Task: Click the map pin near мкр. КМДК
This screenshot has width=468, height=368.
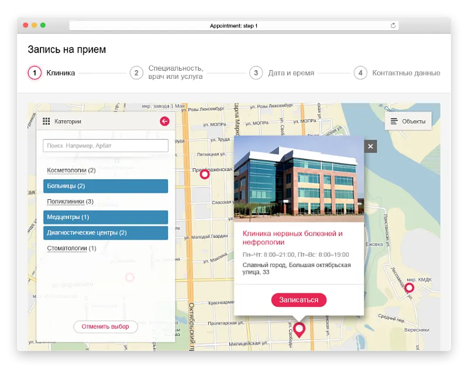Action: [409, 287]
